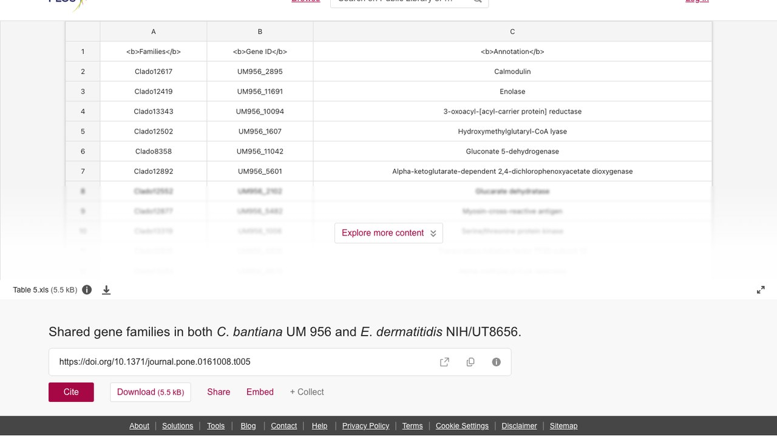Viewport: 777px width, 437px height.
Task: Click cell Clado13343
Action: [154, 112]
